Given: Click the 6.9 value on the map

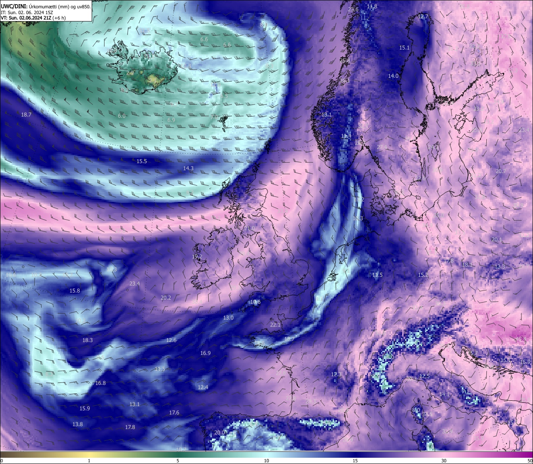Looking at the screenshot, I should (171, 120).
